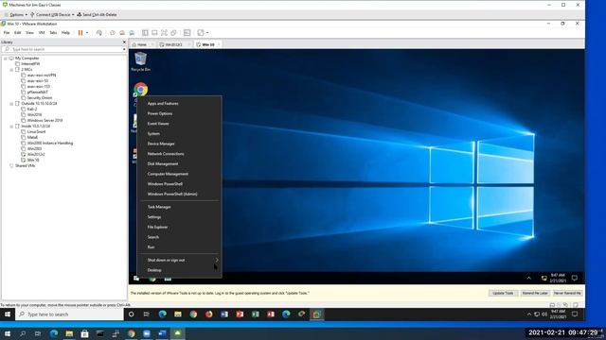The image size is (606, 340).
Task: Click the send Ctrl+Alt+Del toolbar icon
Action: [x=99, y=33]
